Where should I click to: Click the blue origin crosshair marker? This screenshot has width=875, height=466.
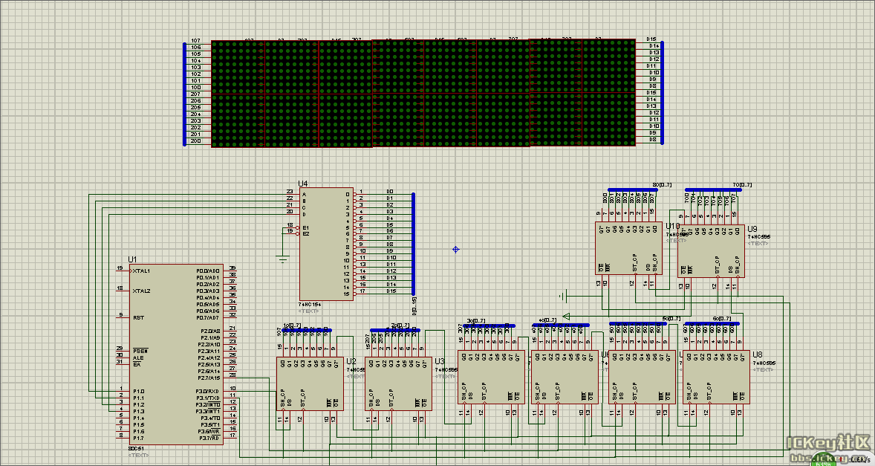click(456, 250)
